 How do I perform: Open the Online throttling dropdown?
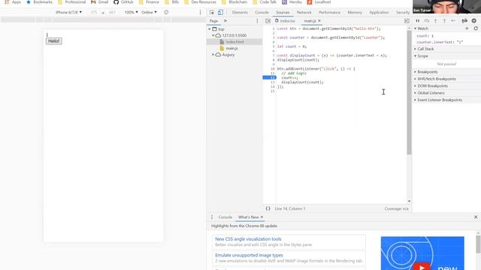click(x=149, y=12)
